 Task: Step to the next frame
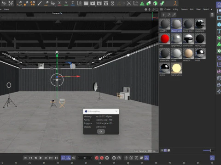click(x=46, y=158)
